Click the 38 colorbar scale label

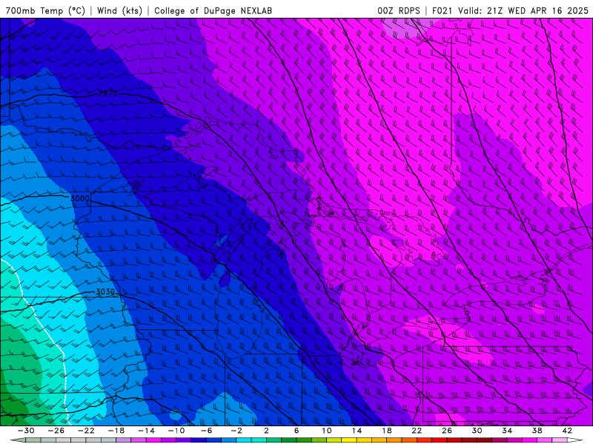pos(537,431)
